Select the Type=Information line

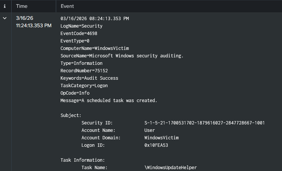pos(81,63)
